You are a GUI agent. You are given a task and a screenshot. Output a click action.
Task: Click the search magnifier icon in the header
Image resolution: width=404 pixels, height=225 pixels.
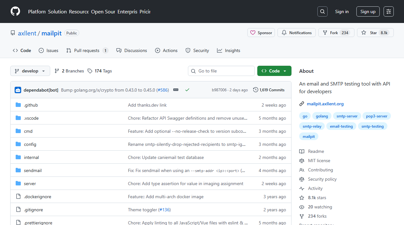pos(322,11)
